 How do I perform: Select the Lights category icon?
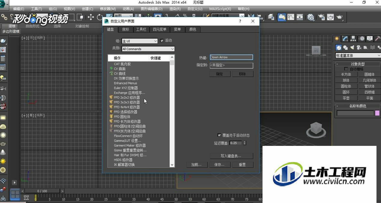(x=352, y=48)
